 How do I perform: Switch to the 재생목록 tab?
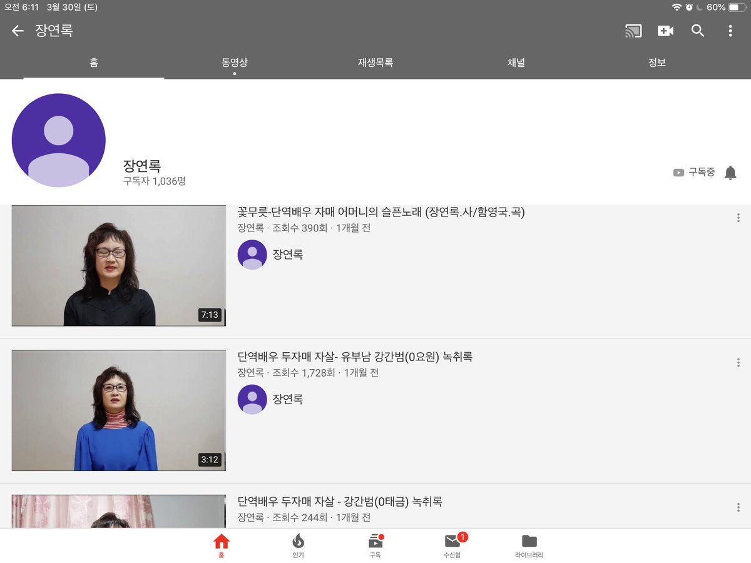point(375,63)
